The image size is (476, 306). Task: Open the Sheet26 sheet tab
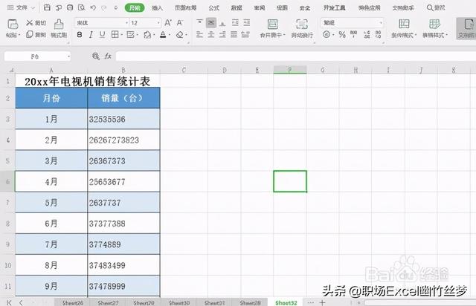[73, 302]
